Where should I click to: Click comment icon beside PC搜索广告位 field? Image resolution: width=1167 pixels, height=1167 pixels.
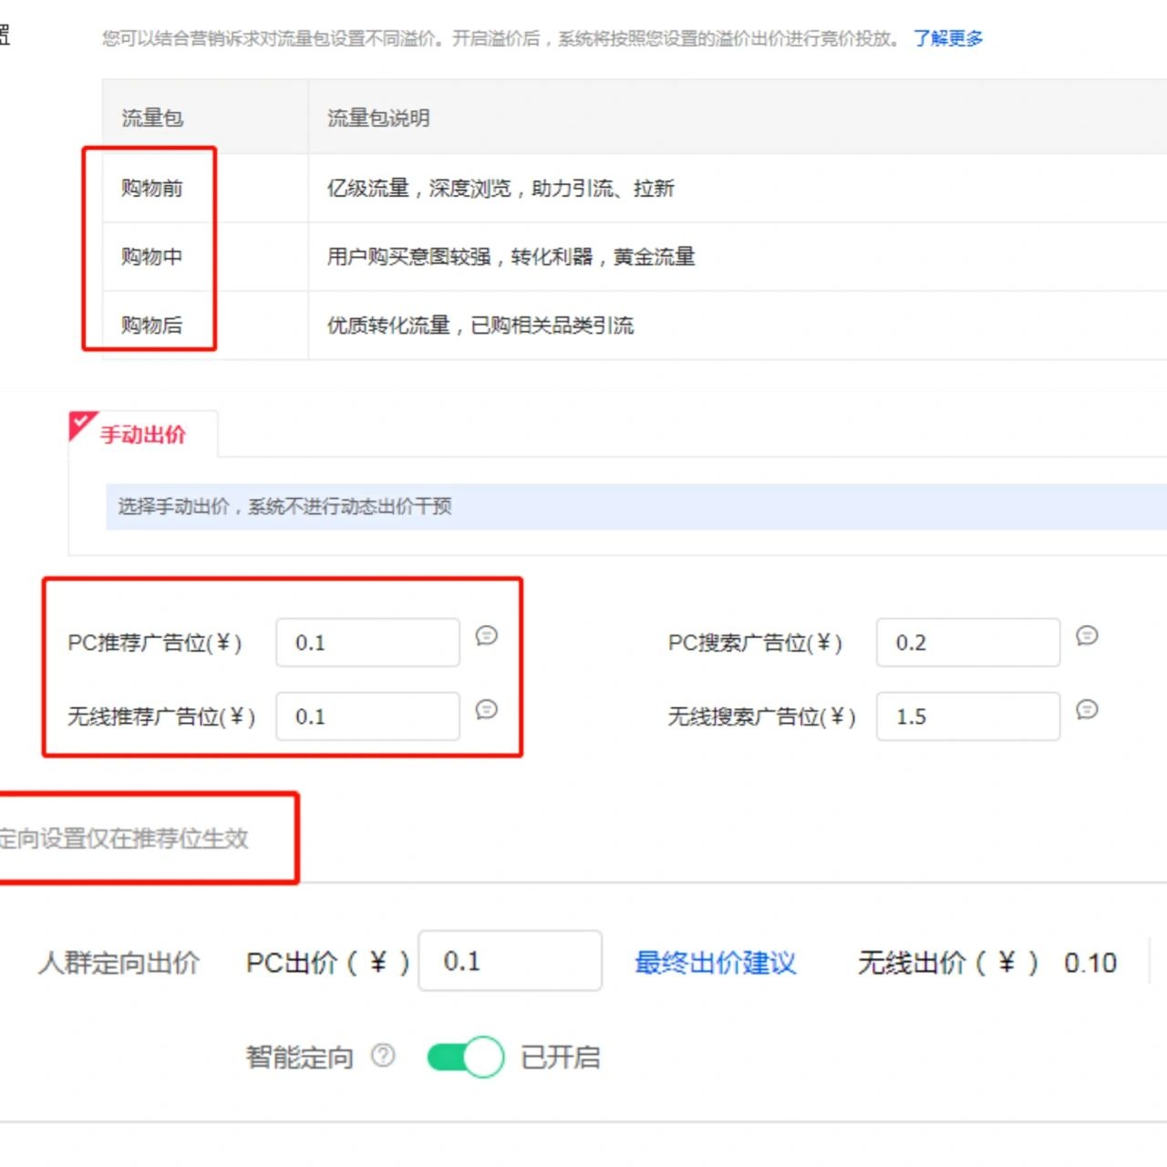[x=1087, y=635]
